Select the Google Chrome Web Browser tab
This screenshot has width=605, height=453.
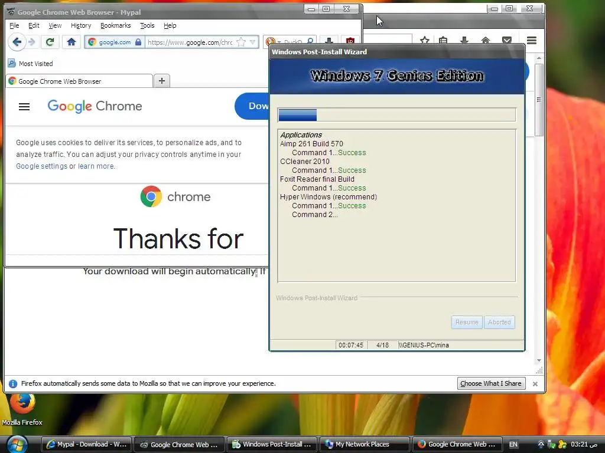[79, 81]
